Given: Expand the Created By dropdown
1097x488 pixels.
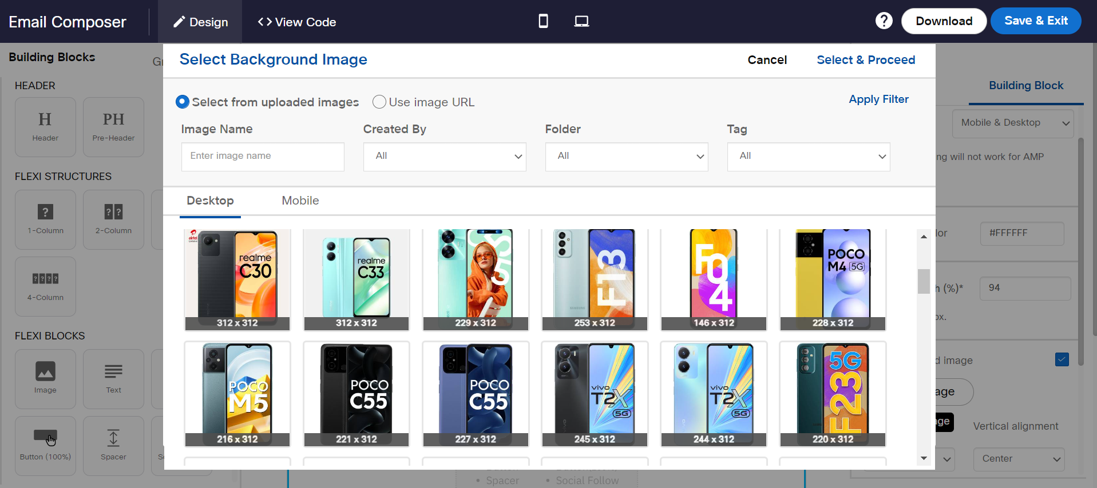Looking at the screenshot, I should tap(445, 157).
